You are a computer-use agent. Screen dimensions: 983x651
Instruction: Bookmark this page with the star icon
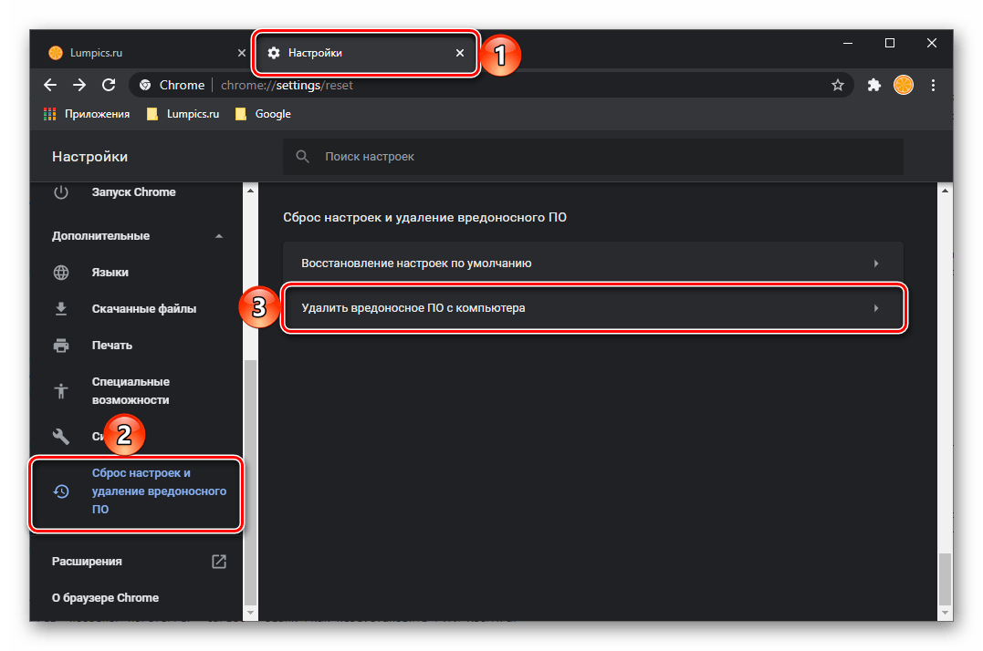tap(838, 85)
